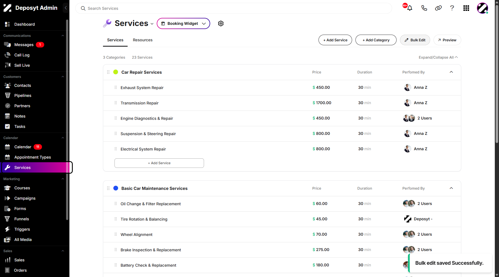This screenshot has height=277, width=499.
Task: Open the user profile avatar
Action: [x=482, y=8]
